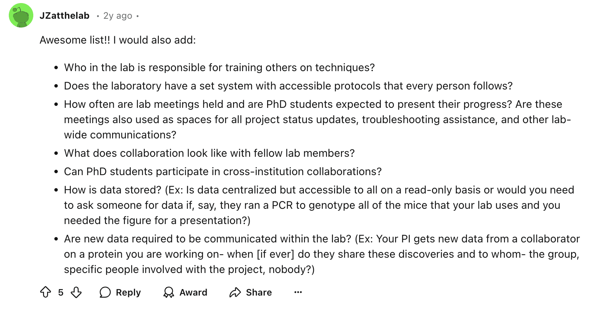597x312 pixels.
Task: Click the vote count number 5
Action: click(61, 292)
